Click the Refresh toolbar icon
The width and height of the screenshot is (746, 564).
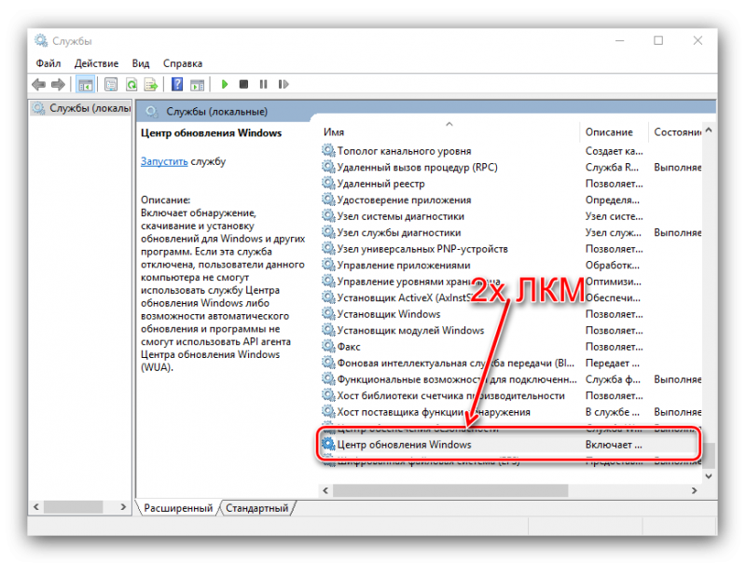[x=131, y=85]
